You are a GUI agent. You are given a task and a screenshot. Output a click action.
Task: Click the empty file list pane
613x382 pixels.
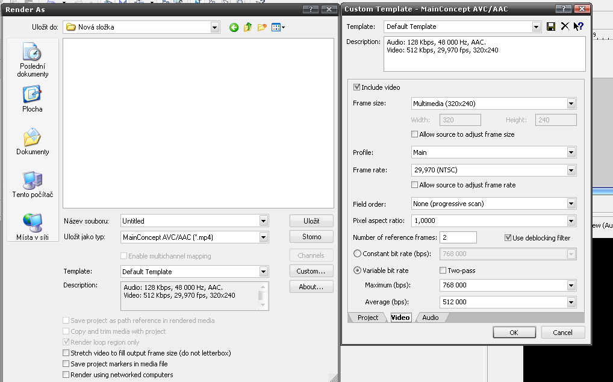pyautogui.click(x=198, y=123)
